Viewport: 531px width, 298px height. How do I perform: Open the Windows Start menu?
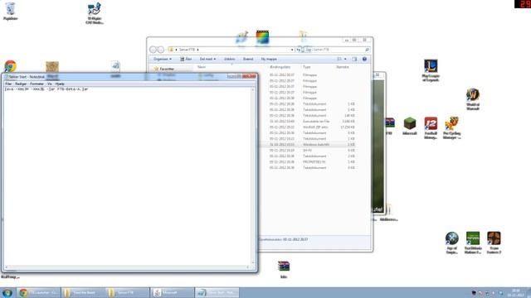click(7, 292)
